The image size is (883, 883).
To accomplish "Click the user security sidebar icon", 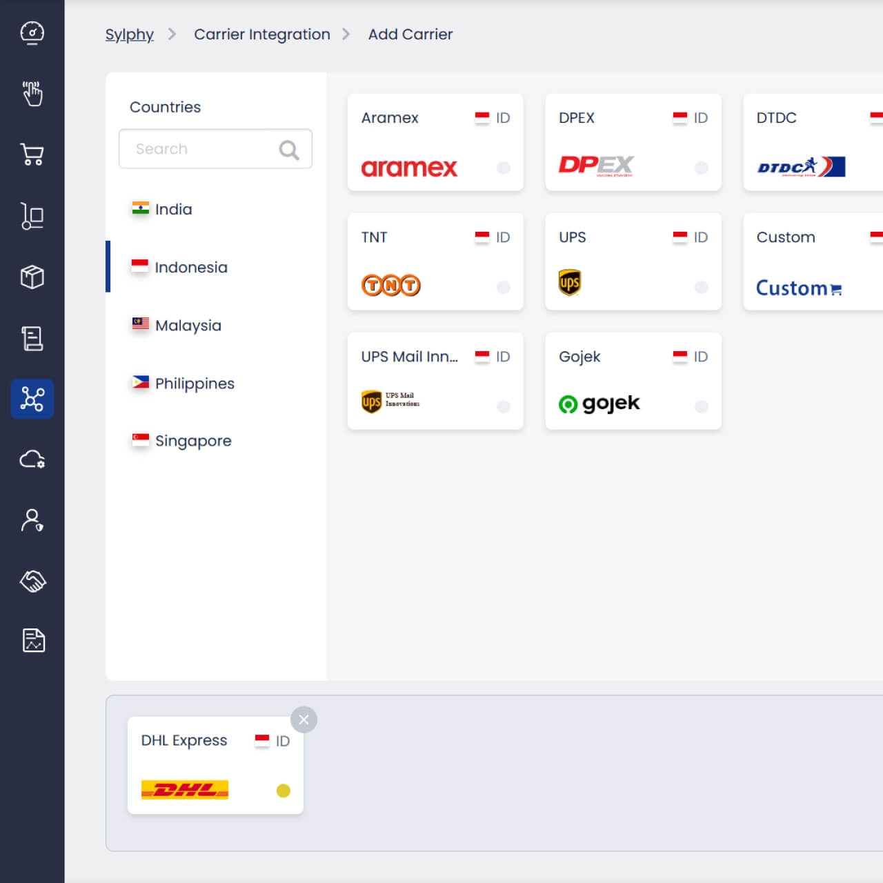I will [32, 520].
